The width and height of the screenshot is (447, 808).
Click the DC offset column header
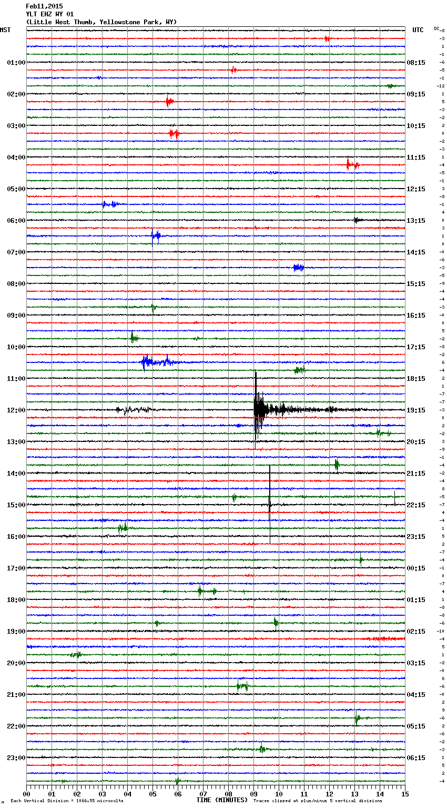click(437, 28)
